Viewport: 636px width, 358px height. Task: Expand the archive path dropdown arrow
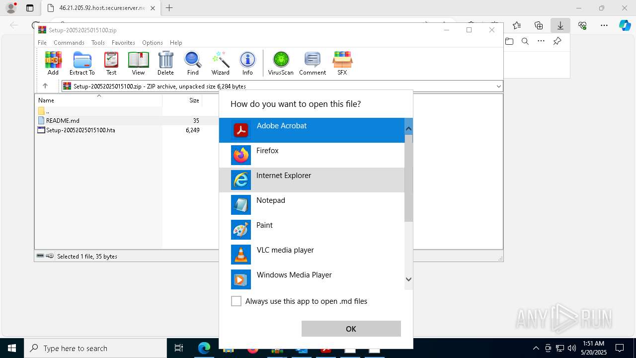pyautogui.click(x=498, y=86)
